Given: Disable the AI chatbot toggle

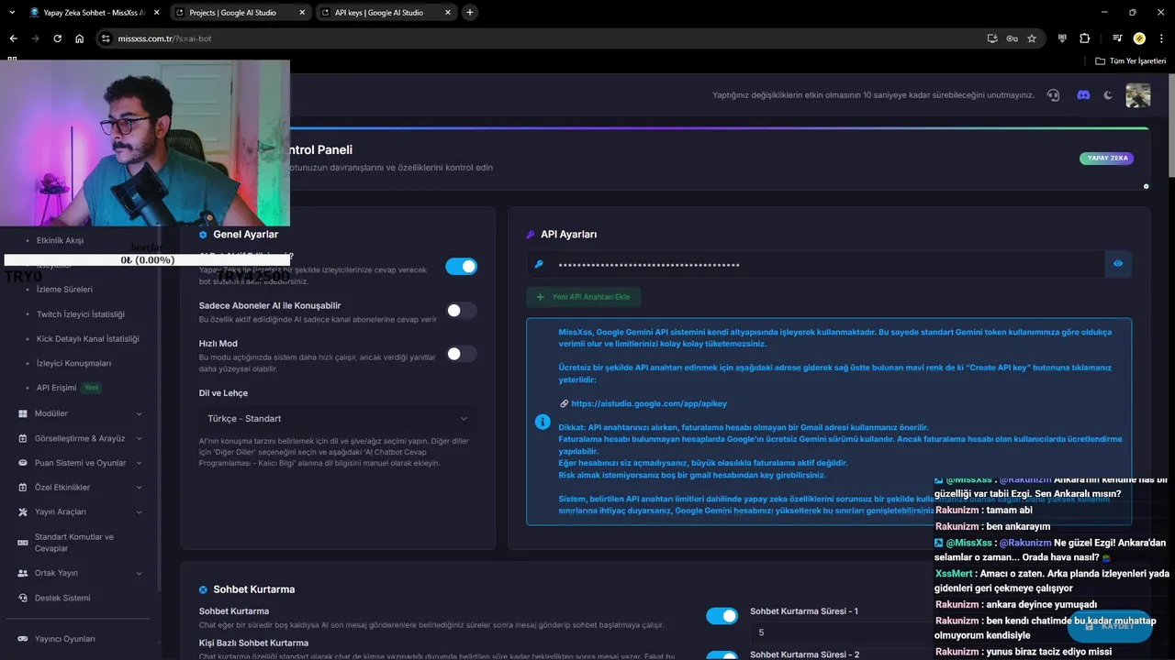Looking at the screenshot, I should point(462,266).
